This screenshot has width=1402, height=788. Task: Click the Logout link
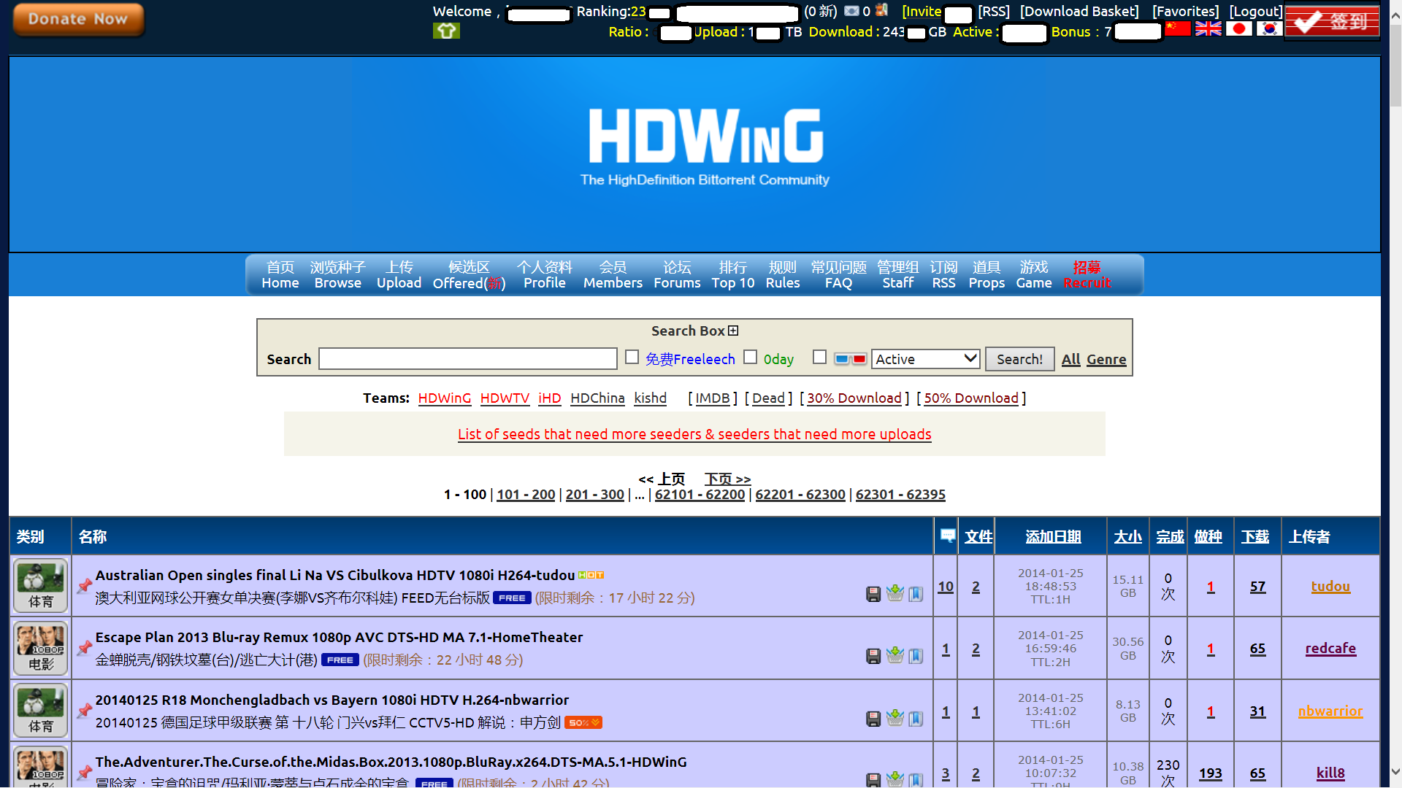1256,11
